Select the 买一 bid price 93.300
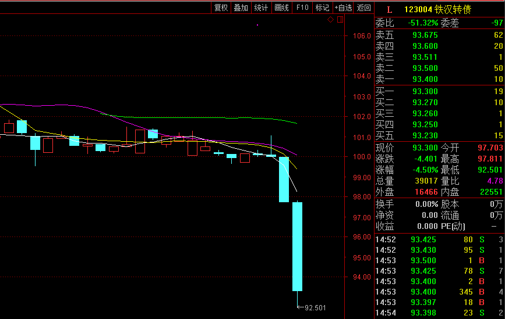The height and width of the screenshot is (319, 505). point(425,91)
